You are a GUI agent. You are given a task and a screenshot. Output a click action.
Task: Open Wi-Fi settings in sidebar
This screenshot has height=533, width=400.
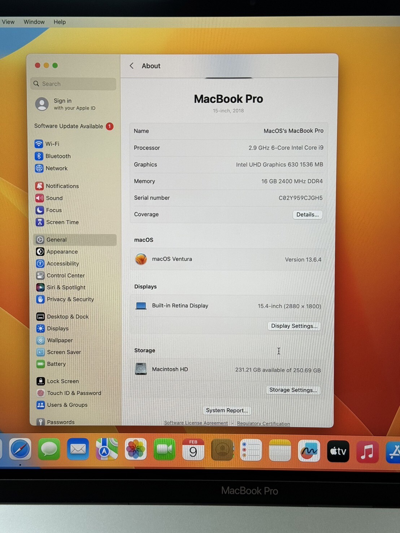pos(47,144)
